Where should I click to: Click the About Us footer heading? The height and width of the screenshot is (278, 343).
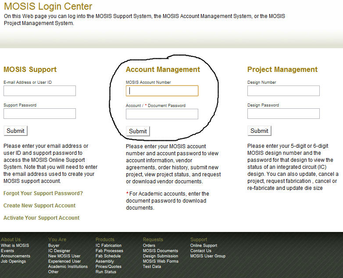tap(11, 239)
